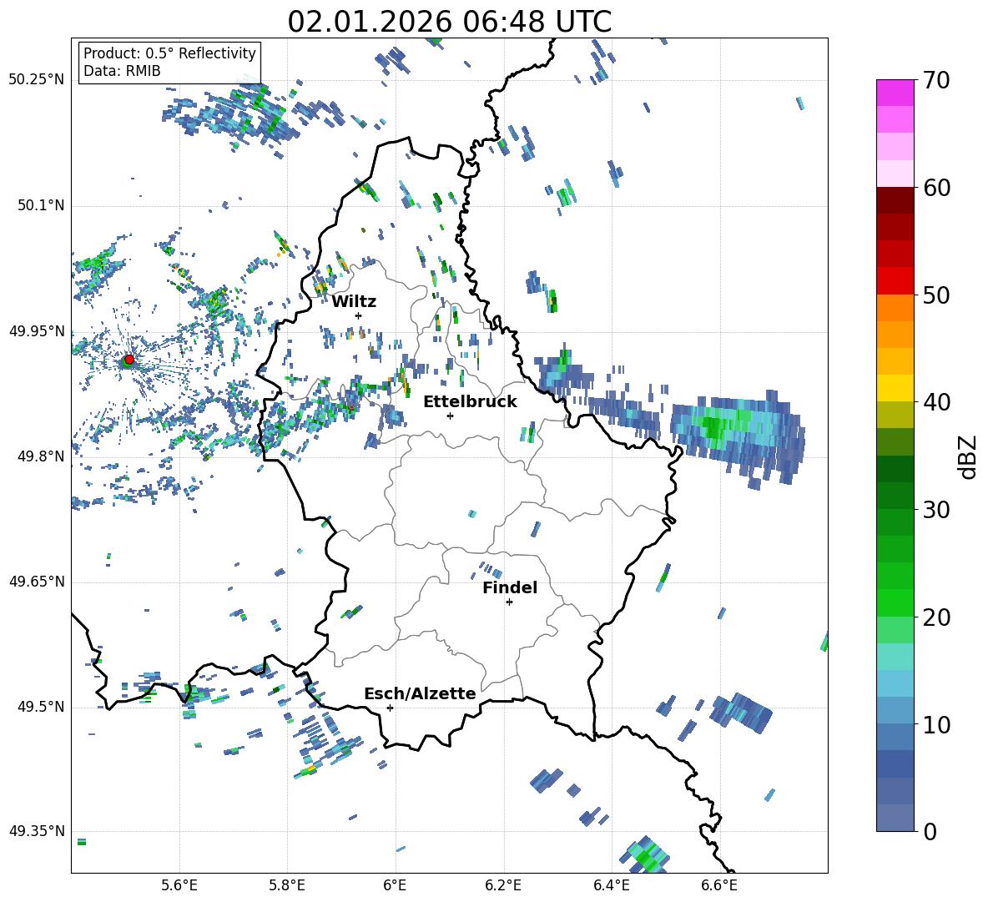Click the 49.95°N latitude label

pos(37,330)
